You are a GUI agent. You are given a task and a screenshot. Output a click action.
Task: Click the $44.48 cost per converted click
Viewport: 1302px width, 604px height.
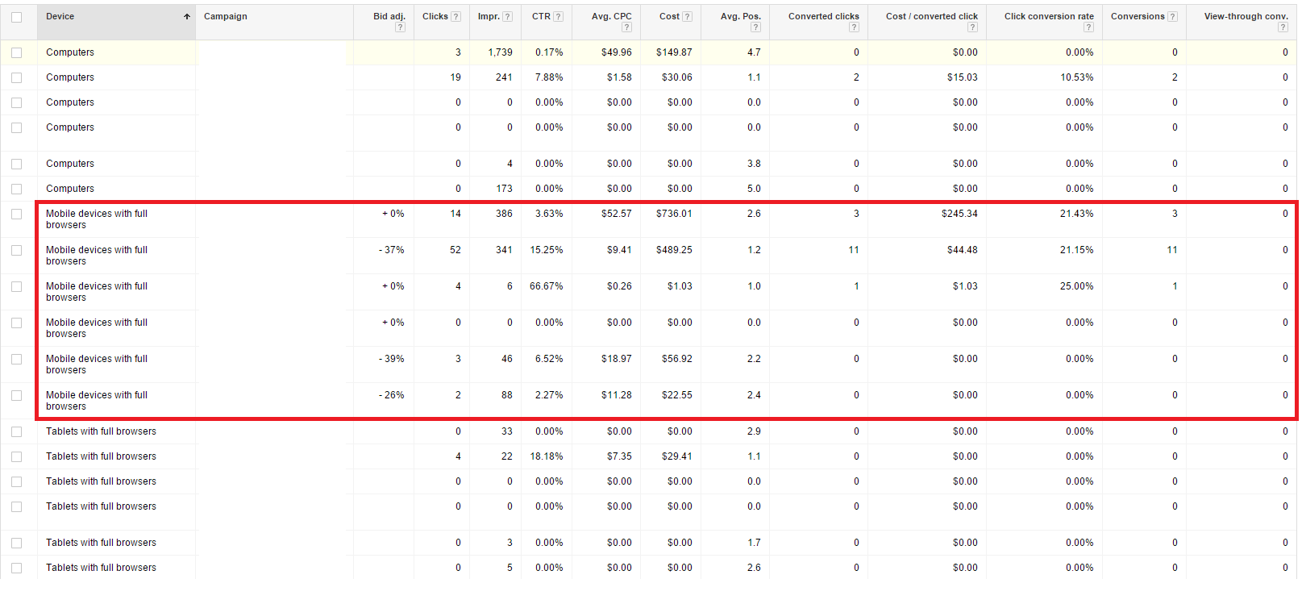pos(963,250)
